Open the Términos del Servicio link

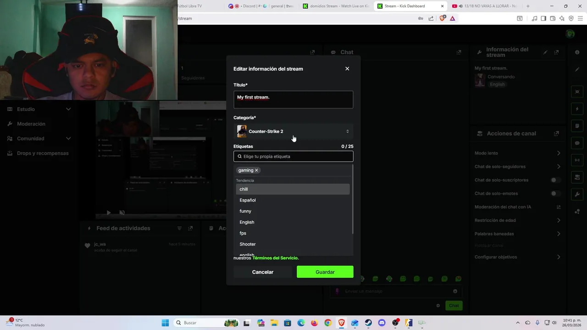coord(276,258)
